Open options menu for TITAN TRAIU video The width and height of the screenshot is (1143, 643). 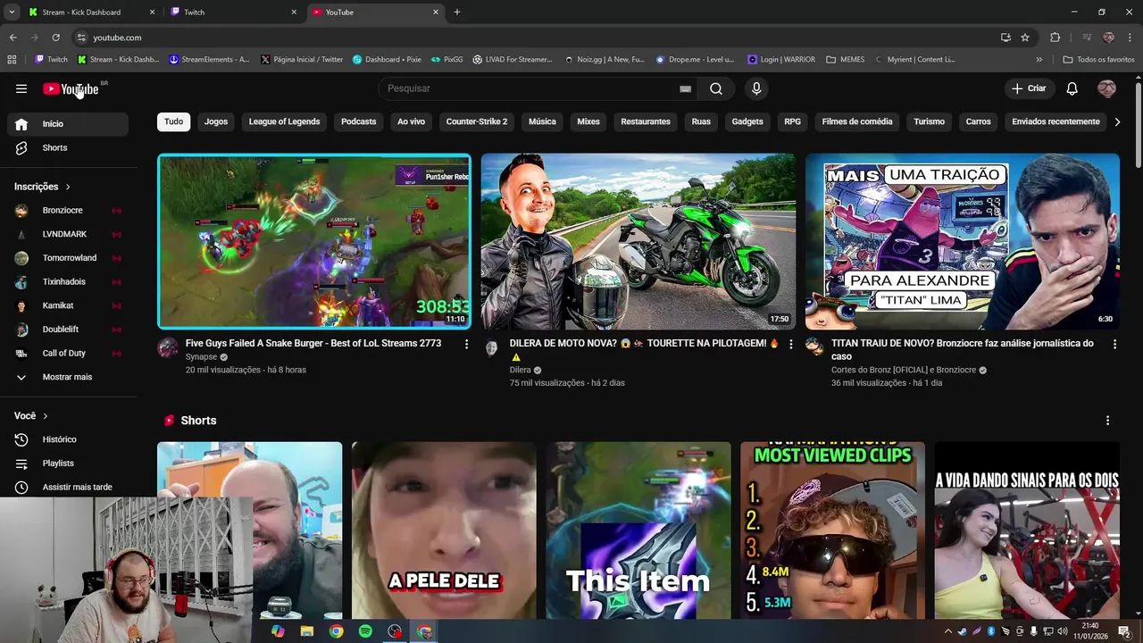pyautogui.click(x=1114, y=344)
